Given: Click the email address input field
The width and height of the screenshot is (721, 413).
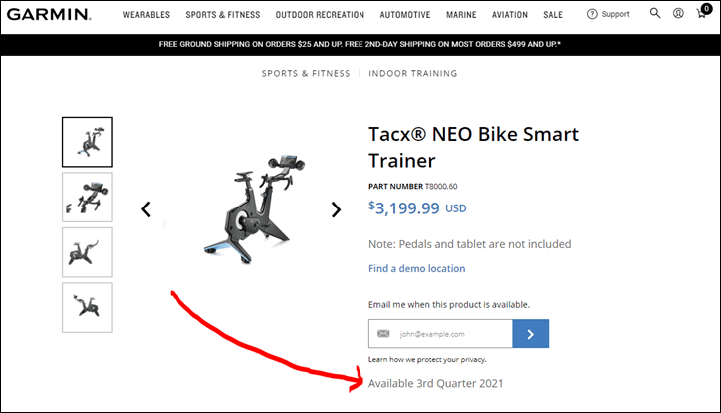Looking at the screenshot, I should pyautogui.click(x=440, y=334).
